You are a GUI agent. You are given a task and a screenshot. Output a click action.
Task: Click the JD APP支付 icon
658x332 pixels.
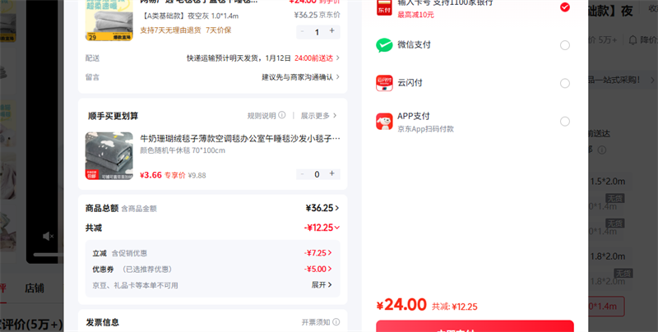tap(385, 122)
